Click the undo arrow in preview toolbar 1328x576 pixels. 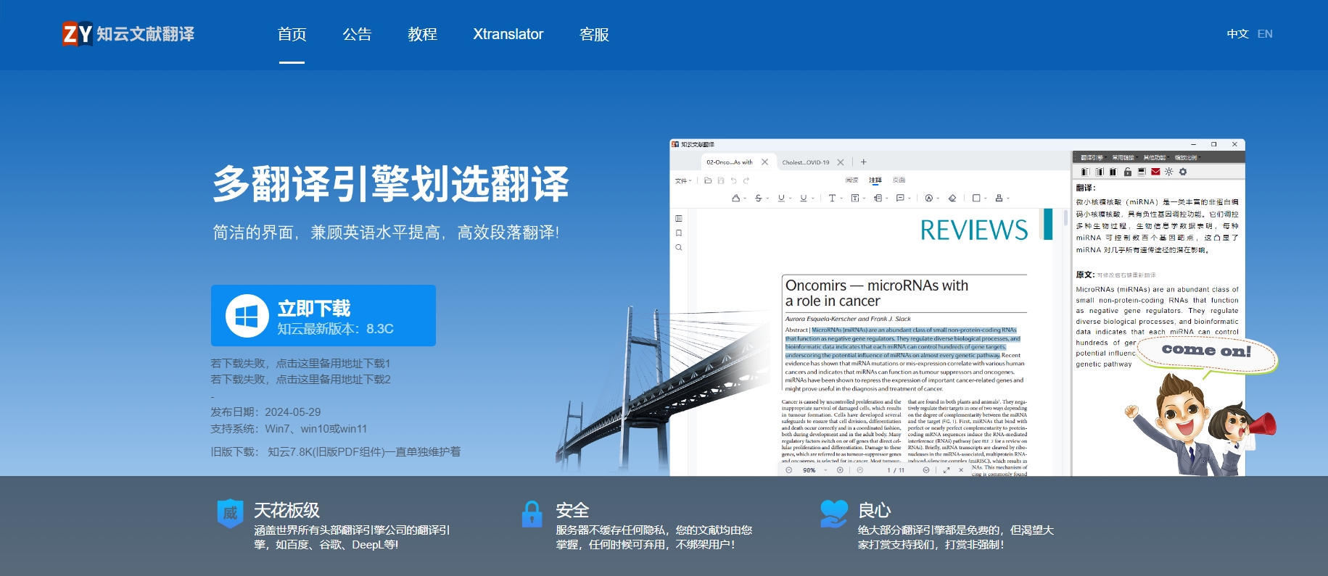[x=733, y=180]
